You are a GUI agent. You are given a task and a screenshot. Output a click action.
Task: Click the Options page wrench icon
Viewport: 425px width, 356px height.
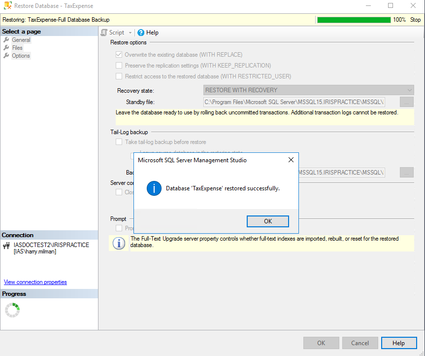6,56
